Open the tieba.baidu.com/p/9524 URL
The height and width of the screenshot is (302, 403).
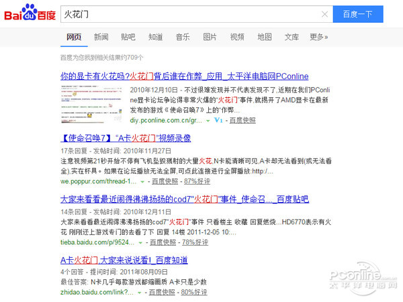coord(97,242)
